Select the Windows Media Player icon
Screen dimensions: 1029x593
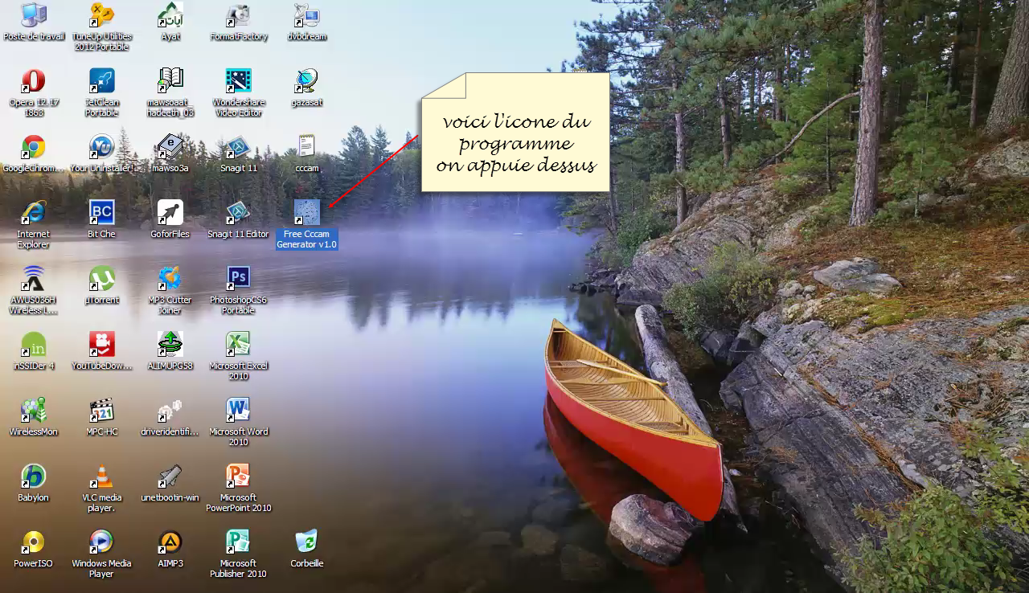101,543
